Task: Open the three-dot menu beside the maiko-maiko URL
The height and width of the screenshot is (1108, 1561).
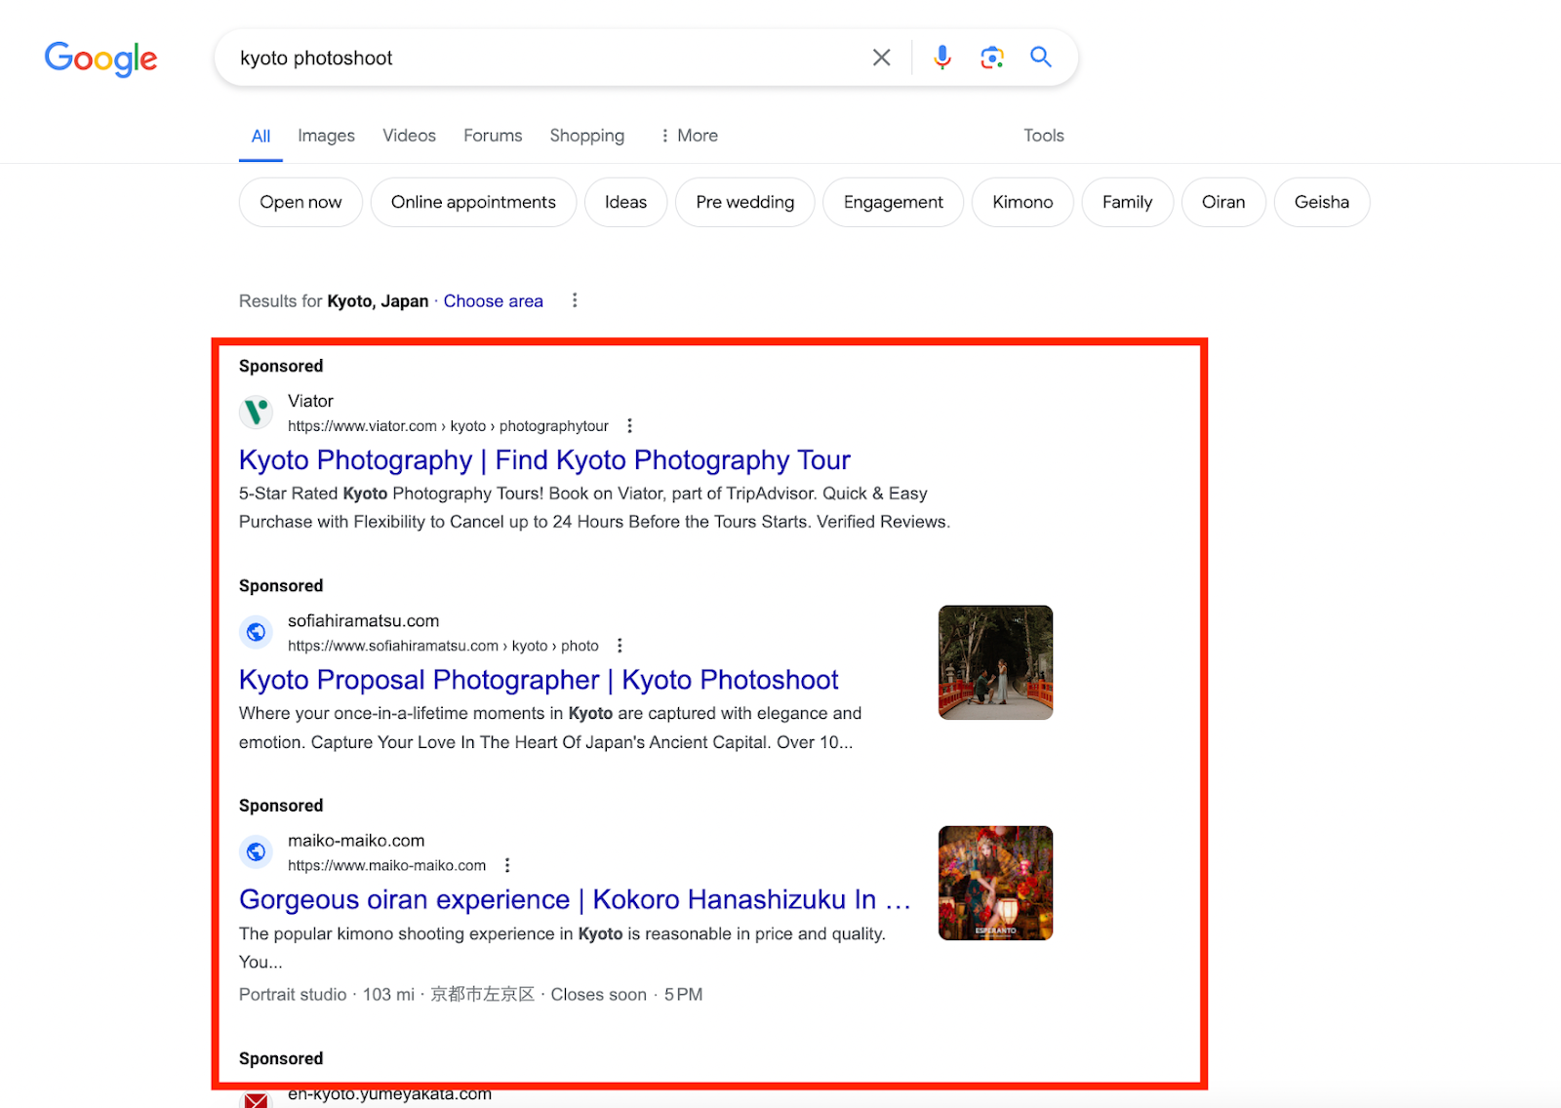Action: 506,865
